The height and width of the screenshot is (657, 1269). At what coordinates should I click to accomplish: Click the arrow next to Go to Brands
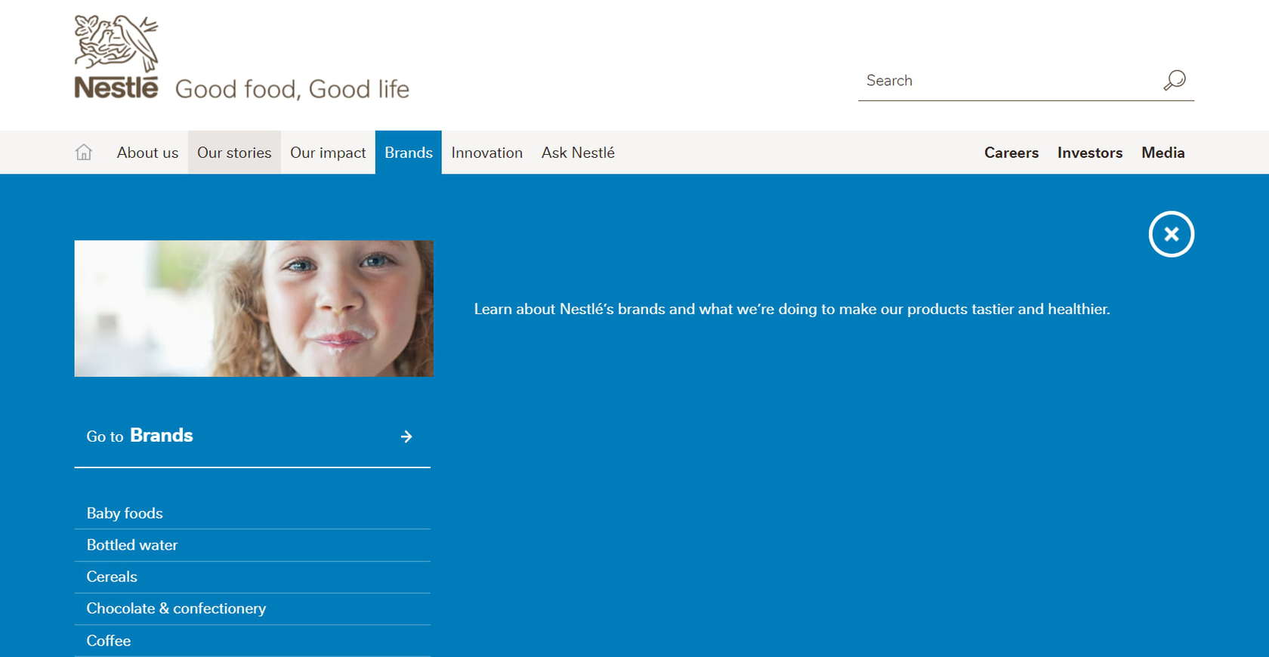click(406, 436)
